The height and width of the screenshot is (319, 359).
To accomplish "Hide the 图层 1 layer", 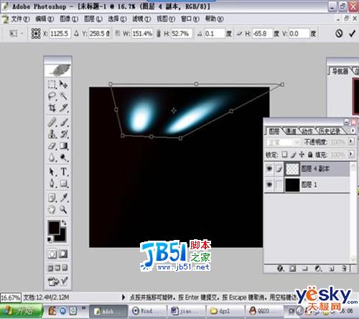I will tap(269, 185).
